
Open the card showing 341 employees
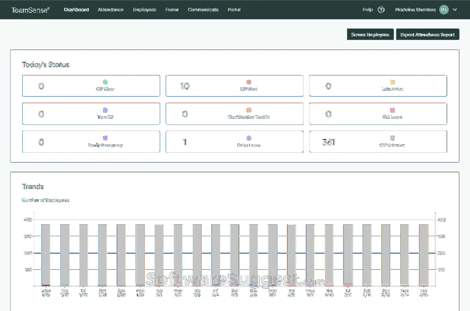click(378, 141)
